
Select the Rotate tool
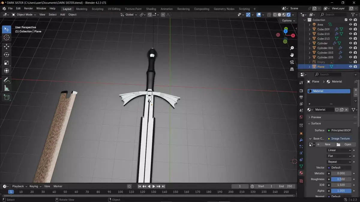coord(7,54)
